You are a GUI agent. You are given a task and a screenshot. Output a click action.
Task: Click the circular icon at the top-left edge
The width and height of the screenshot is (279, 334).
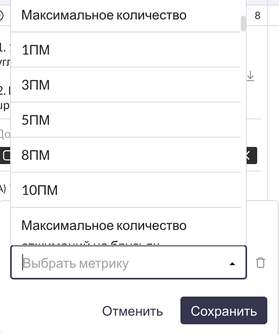(2, 16)
